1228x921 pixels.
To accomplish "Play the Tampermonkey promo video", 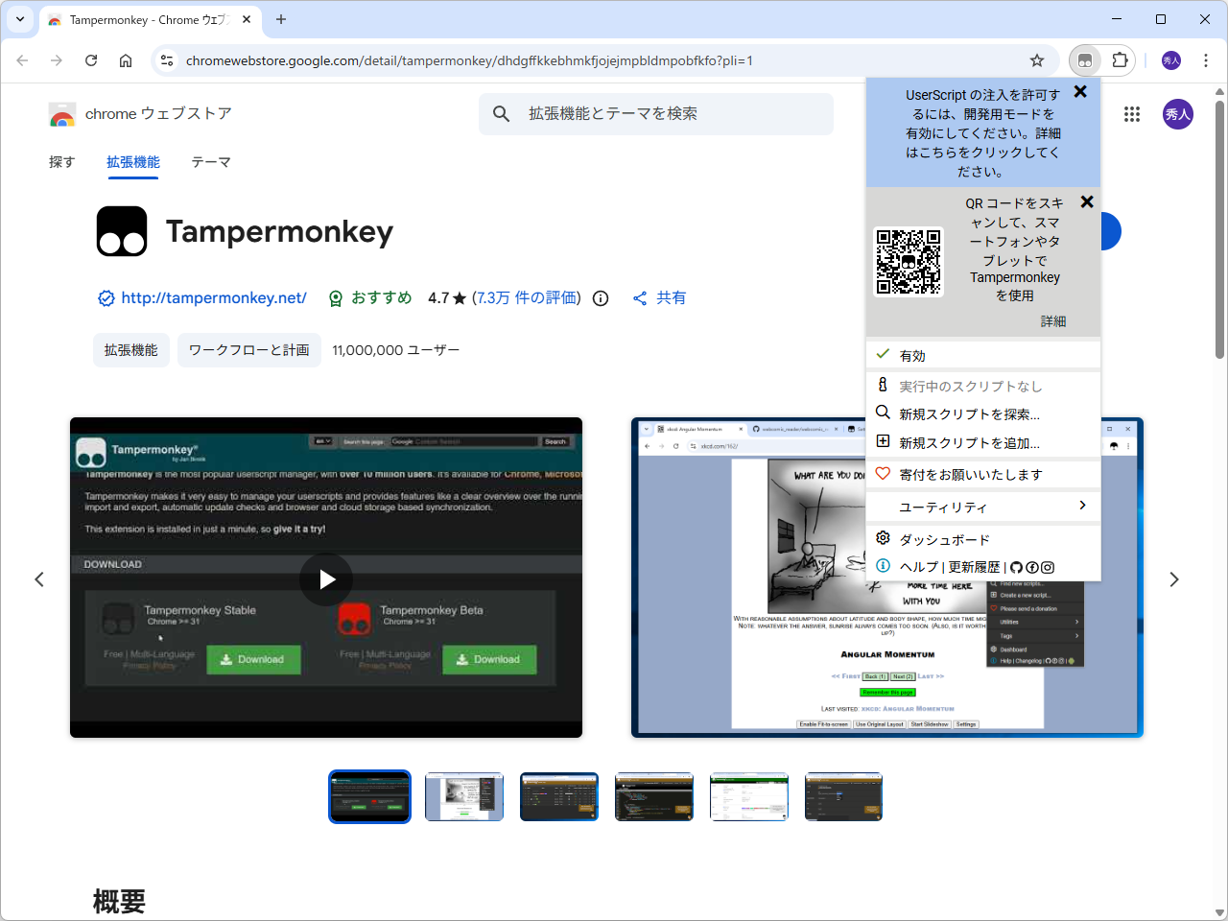I will click(326, 579).
